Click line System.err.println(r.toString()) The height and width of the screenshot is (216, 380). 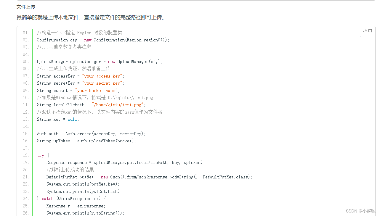pyautogui.click(x=85, y=213)
